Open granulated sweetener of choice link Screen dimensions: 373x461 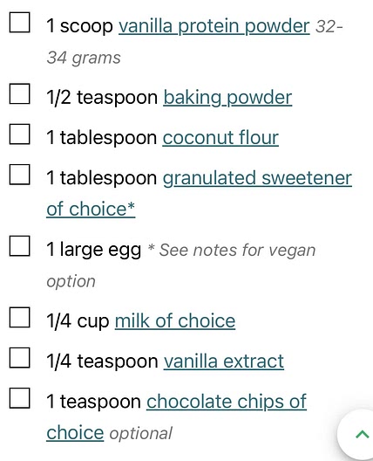[x=199, y=194]
